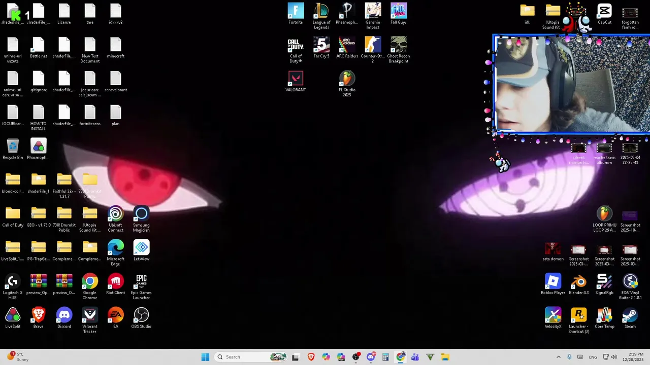Open the volume control in tray

[614, 357]
